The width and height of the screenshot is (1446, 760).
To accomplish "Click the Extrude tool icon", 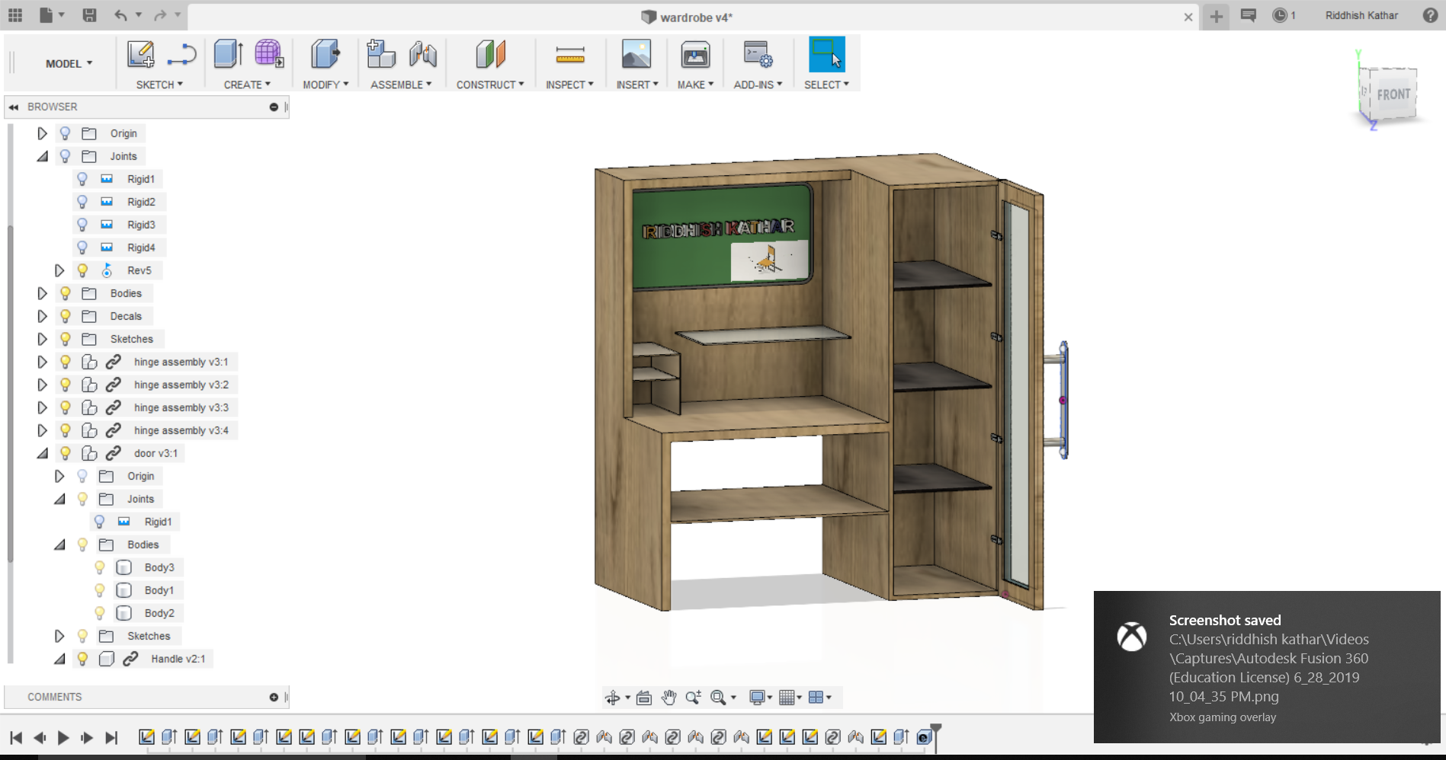I will (228, 54).
